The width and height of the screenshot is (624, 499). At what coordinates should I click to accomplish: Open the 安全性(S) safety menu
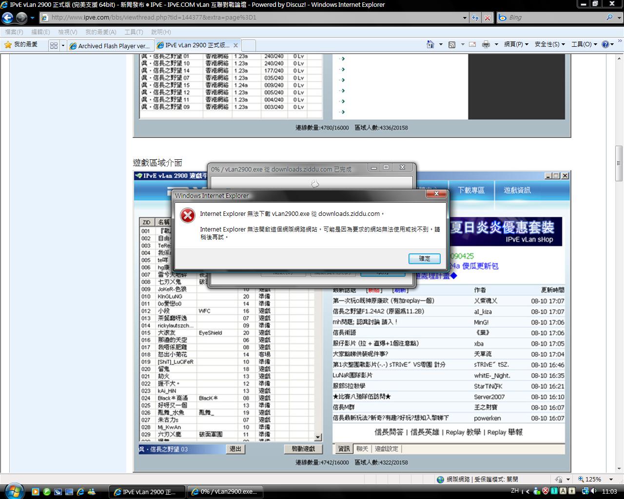549,44
